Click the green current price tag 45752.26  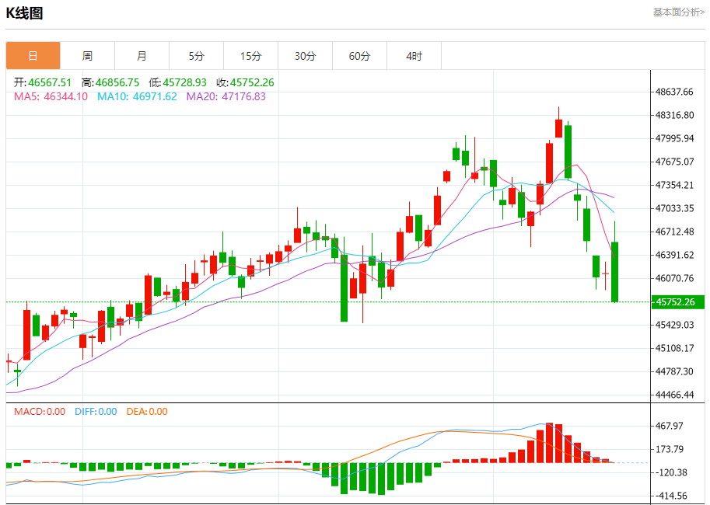coord(678,301)
